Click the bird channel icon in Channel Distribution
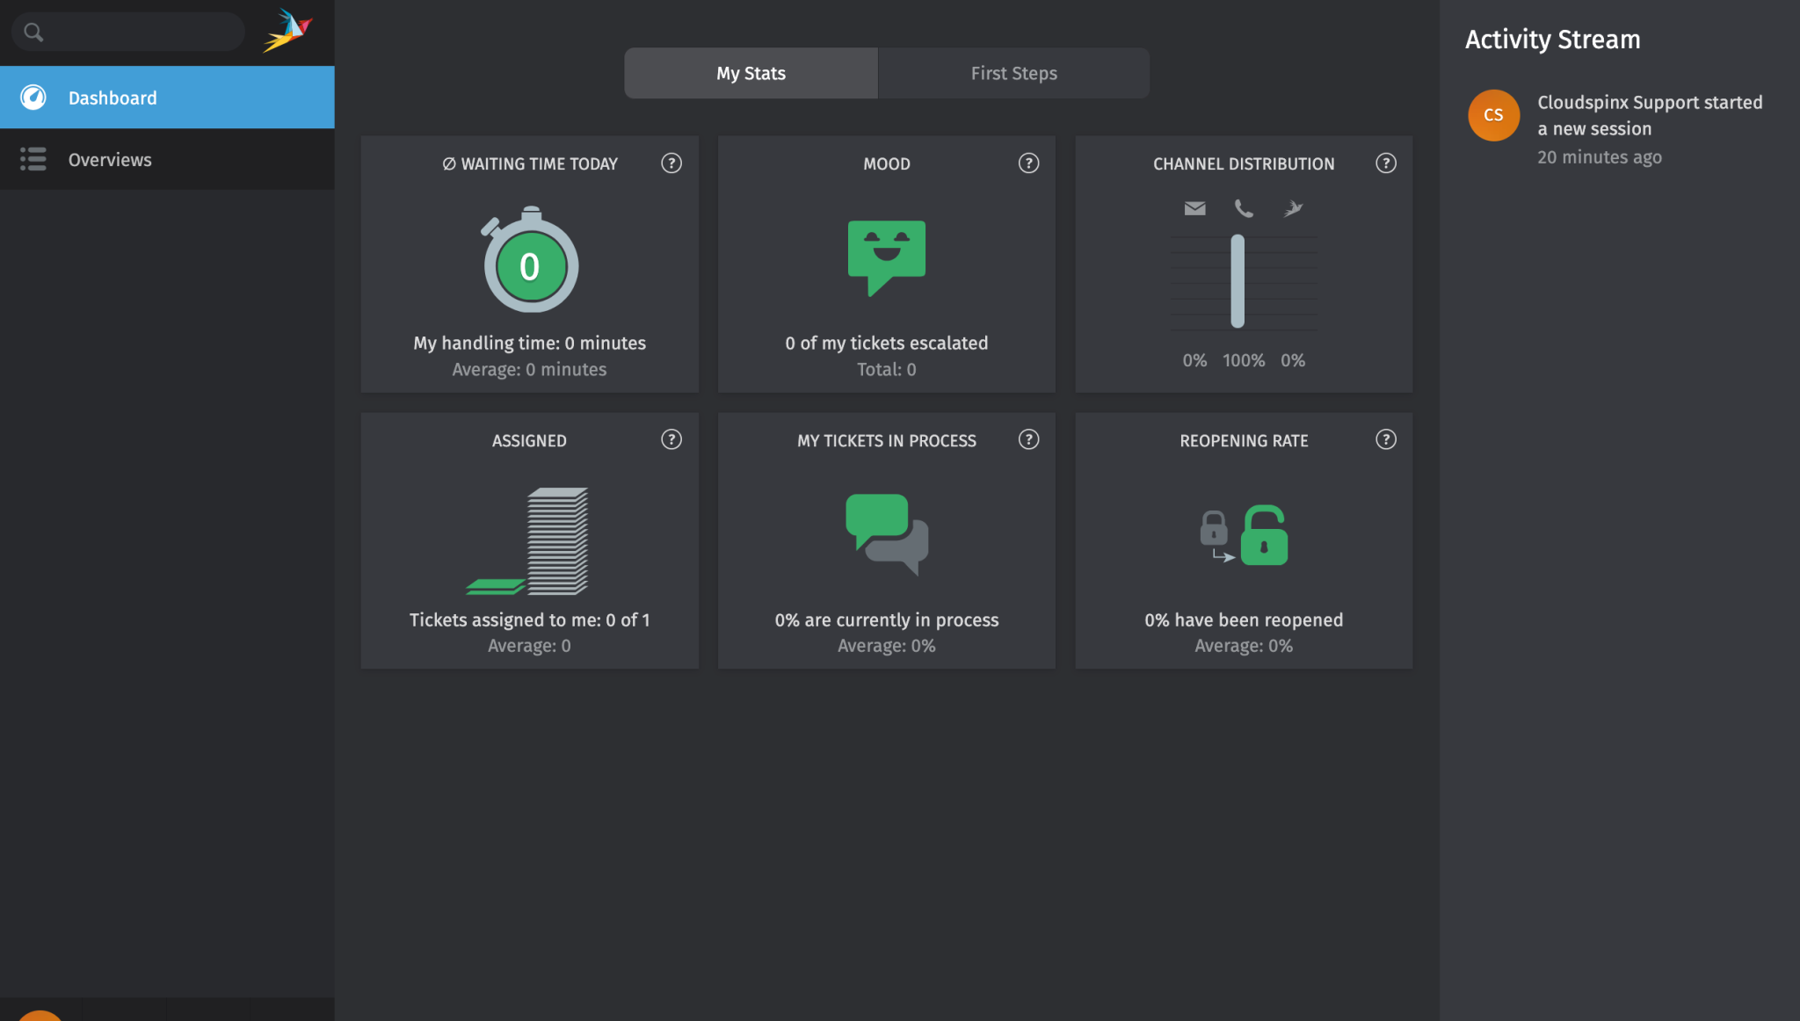The width and height of the screenshot is (1800, 1021). click(x=1292, y=208)
